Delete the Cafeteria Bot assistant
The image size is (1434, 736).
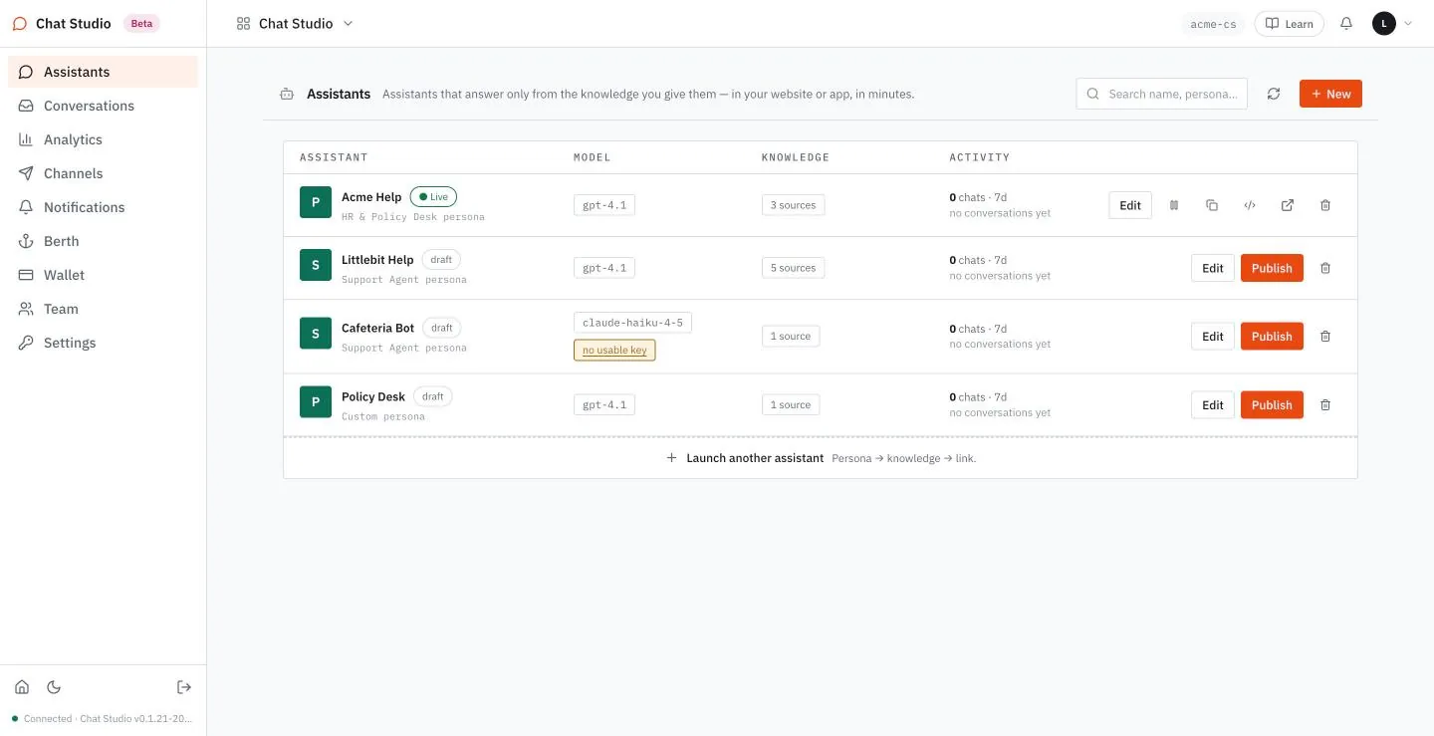click(x=1325, y=337)
